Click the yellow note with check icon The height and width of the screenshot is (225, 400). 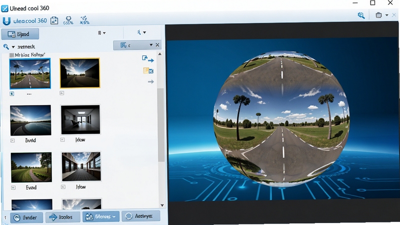(148, 70)
